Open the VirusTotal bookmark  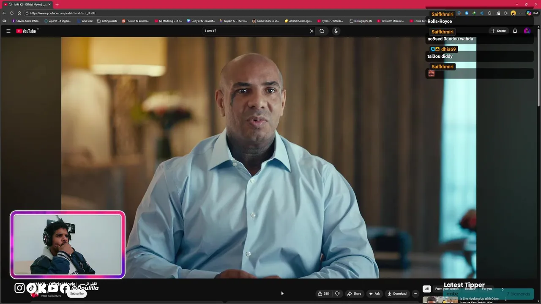coord(85,21)
